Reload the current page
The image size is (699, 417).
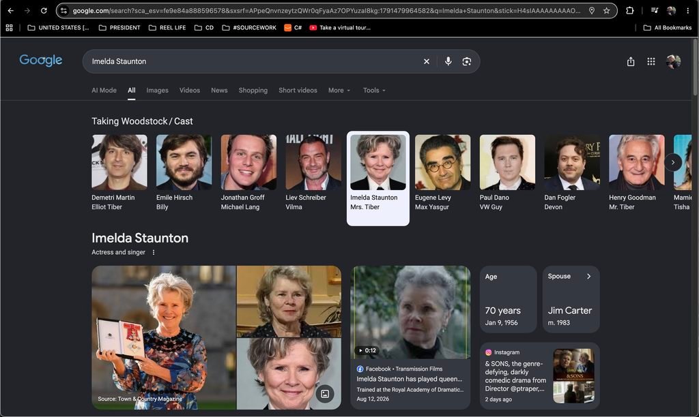(x=44, y=11)
